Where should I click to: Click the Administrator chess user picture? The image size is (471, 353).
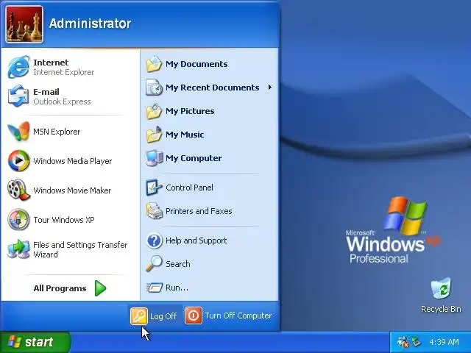tap(24, 24)
